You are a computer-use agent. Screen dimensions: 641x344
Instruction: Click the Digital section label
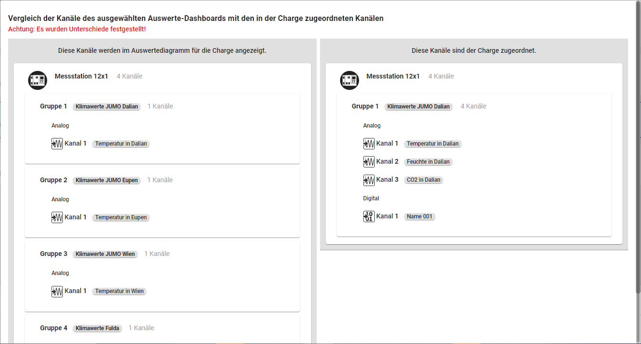371,198
